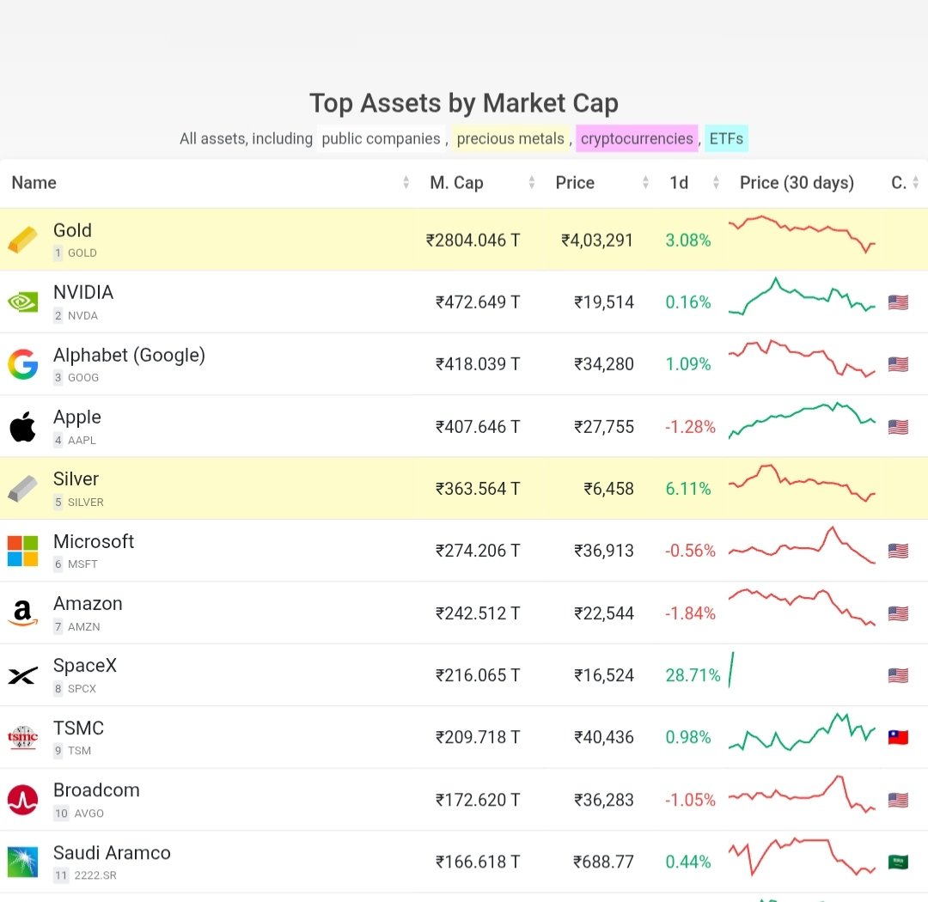
Task: Click the Price (30 days) column header
Action: [x=797, y=183]
